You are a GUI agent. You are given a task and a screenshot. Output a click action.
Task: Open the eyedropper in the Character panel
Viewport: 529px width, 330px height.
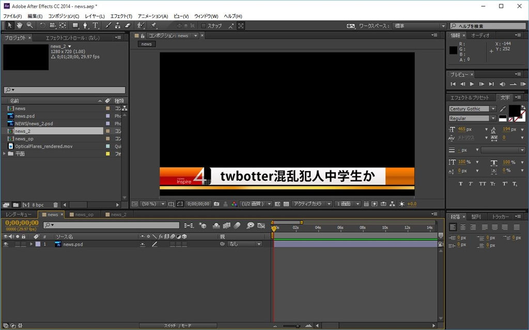tap(503, 108)
